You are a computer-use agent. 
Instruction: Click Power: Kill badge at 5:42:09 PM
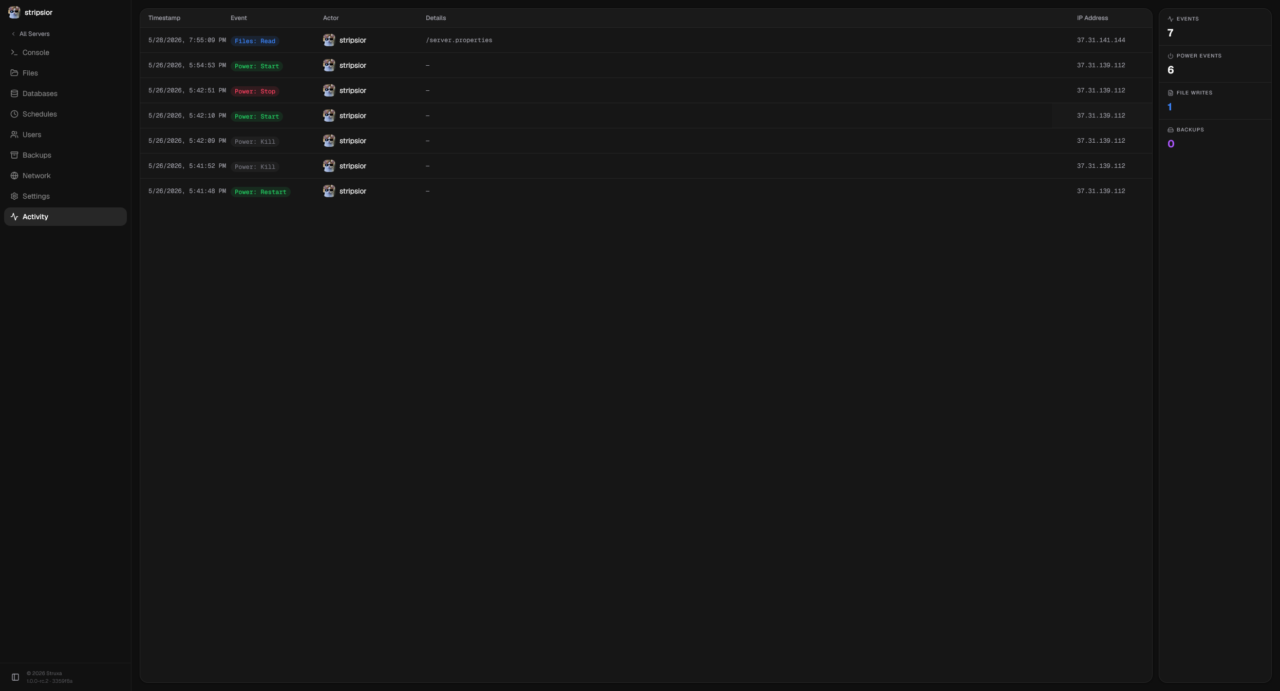tap(255, 142)
